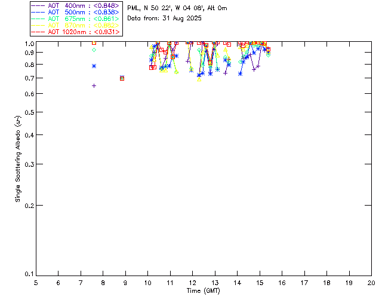The image size is (382, 306).
Task: Click the red square marker near 10.2 GMT
Action: pyautogui.click(x=152, y=68)
